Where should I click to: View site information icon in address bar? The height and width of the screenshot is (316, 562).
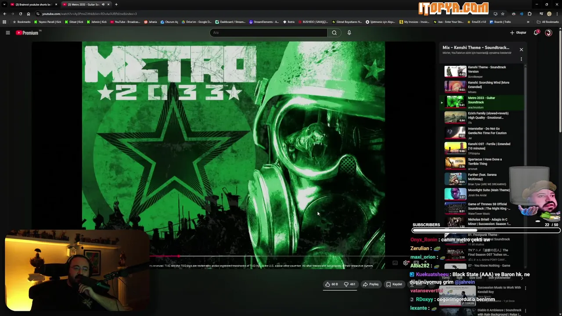[x=38, y=14]
